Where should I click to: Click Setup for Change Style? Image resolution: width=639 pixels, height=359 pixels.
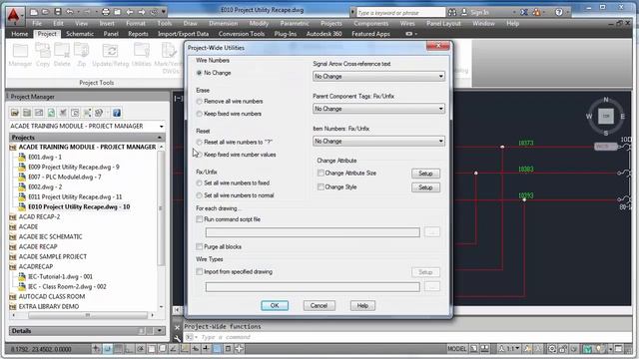coord(425,187)
